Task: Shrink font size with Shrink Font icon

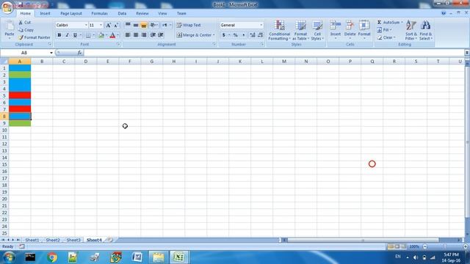Action: (116, 25)
